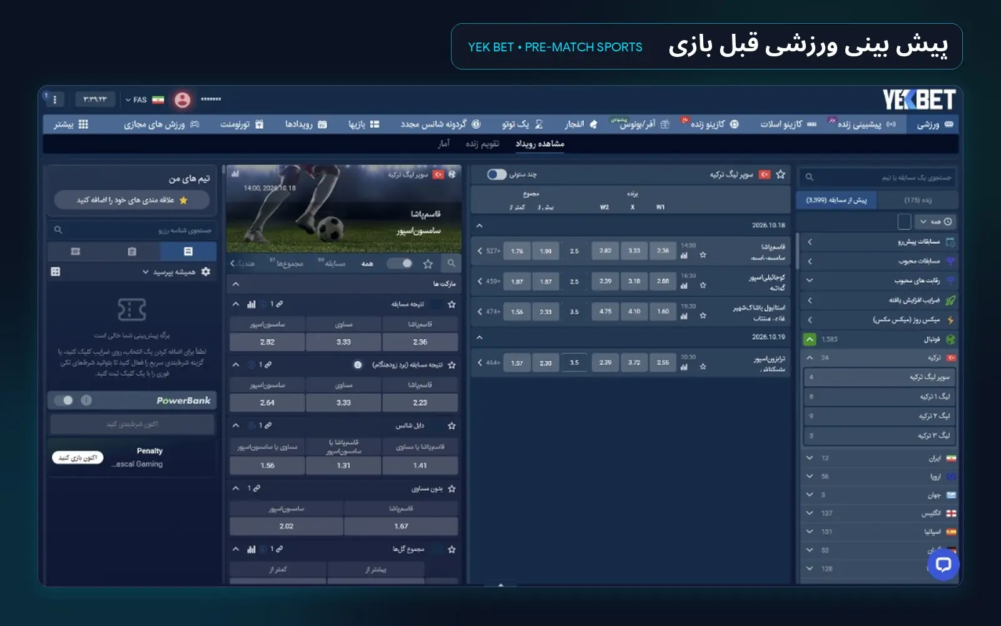1001x626 pixels.
Task: Click the grid layout icon in the bet slip
Action: click(56, 272)
